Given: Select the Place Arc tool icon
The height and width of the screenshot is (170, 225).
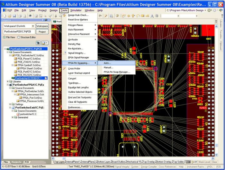Looking at the screenshot, I should pyautogui.click(x=138, y=16).
